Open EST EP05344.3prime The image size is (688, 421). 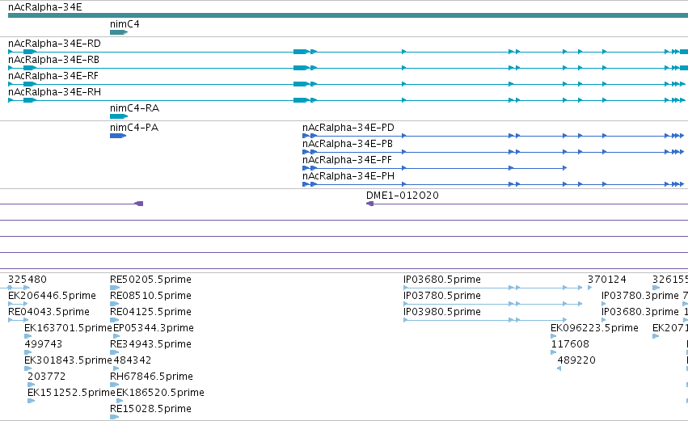[154, 328]
